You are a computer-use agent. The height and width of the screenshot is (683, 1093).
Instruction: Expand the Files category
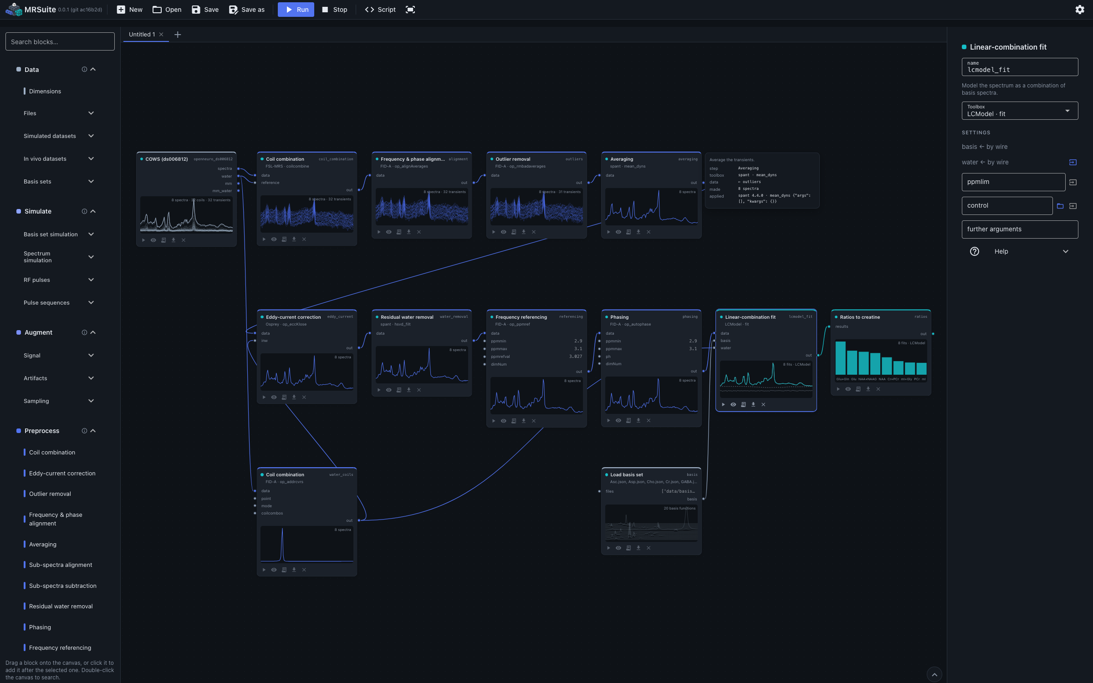pyautogui.click(x=59, y=113)
